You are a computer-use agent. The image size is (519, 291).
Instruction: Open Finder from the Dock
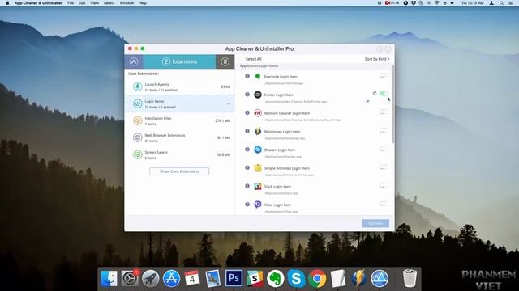click(x=109, y=278)
